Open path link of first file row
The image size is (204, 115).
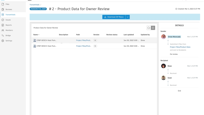pos(83,40)
